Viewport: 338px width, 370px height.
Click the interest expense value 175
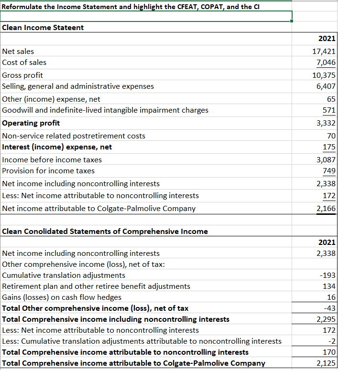pos(315,147)
